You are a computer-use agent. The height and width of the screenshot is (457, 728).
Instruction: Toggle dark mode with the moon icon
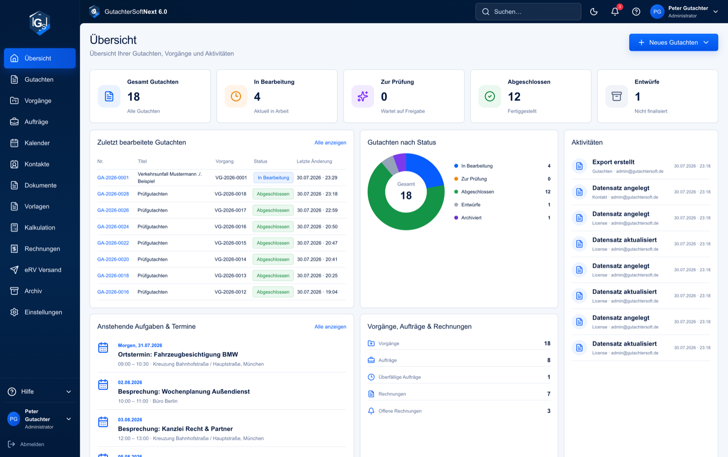coord(594,12)
